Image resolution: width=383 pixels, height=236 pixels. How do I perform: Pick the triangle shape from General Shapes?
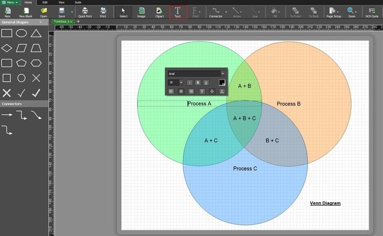36,33
